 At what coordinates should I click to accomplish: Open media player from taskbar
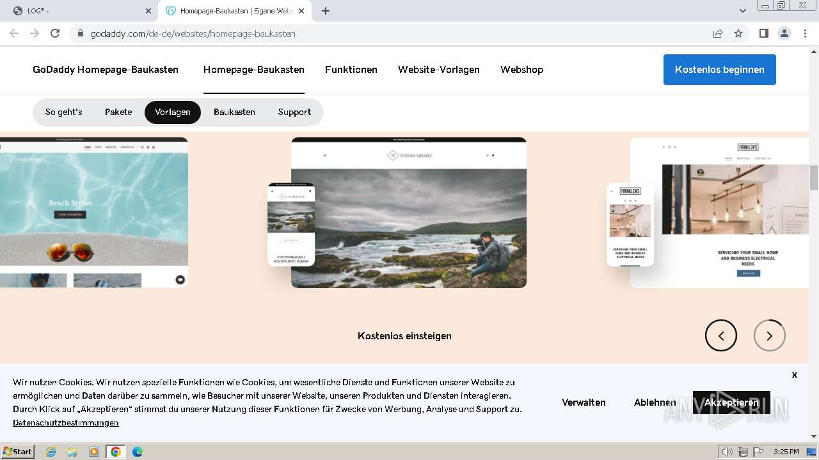click(x=94, y=452)
